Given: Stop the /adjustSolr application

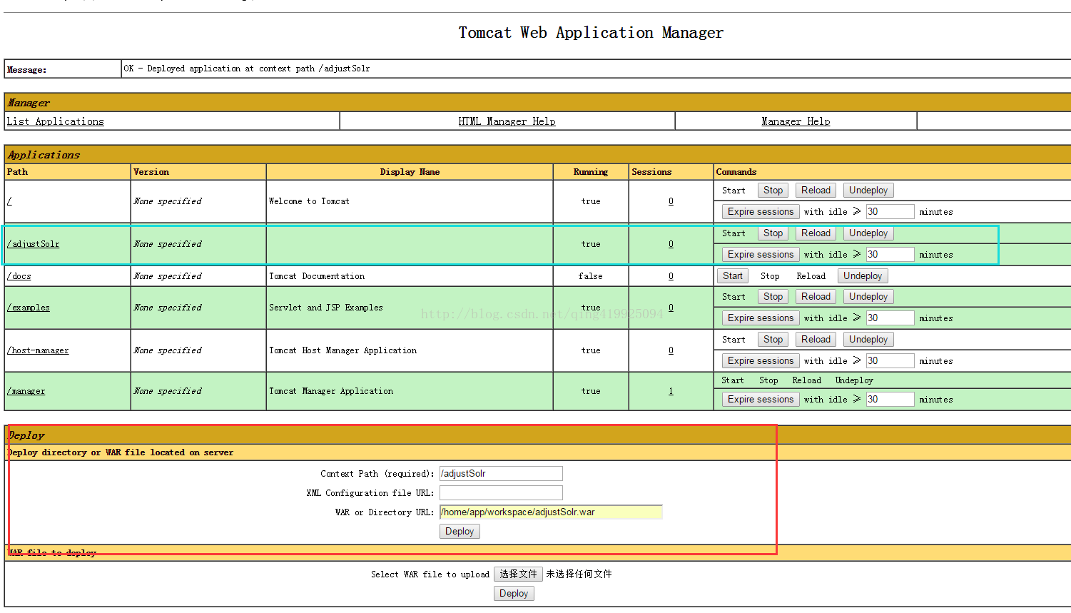Looking at the screenshot, I should [x=773, y=233].
